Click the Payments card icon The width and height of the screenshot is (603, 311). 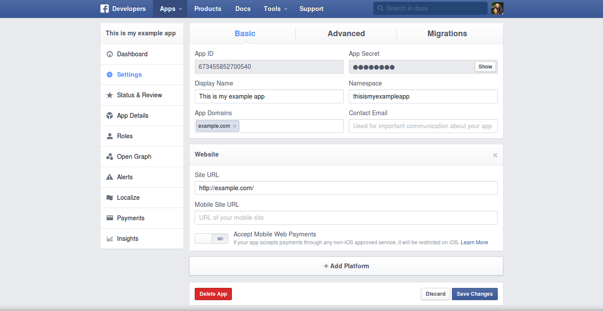[x=110, y=218]
